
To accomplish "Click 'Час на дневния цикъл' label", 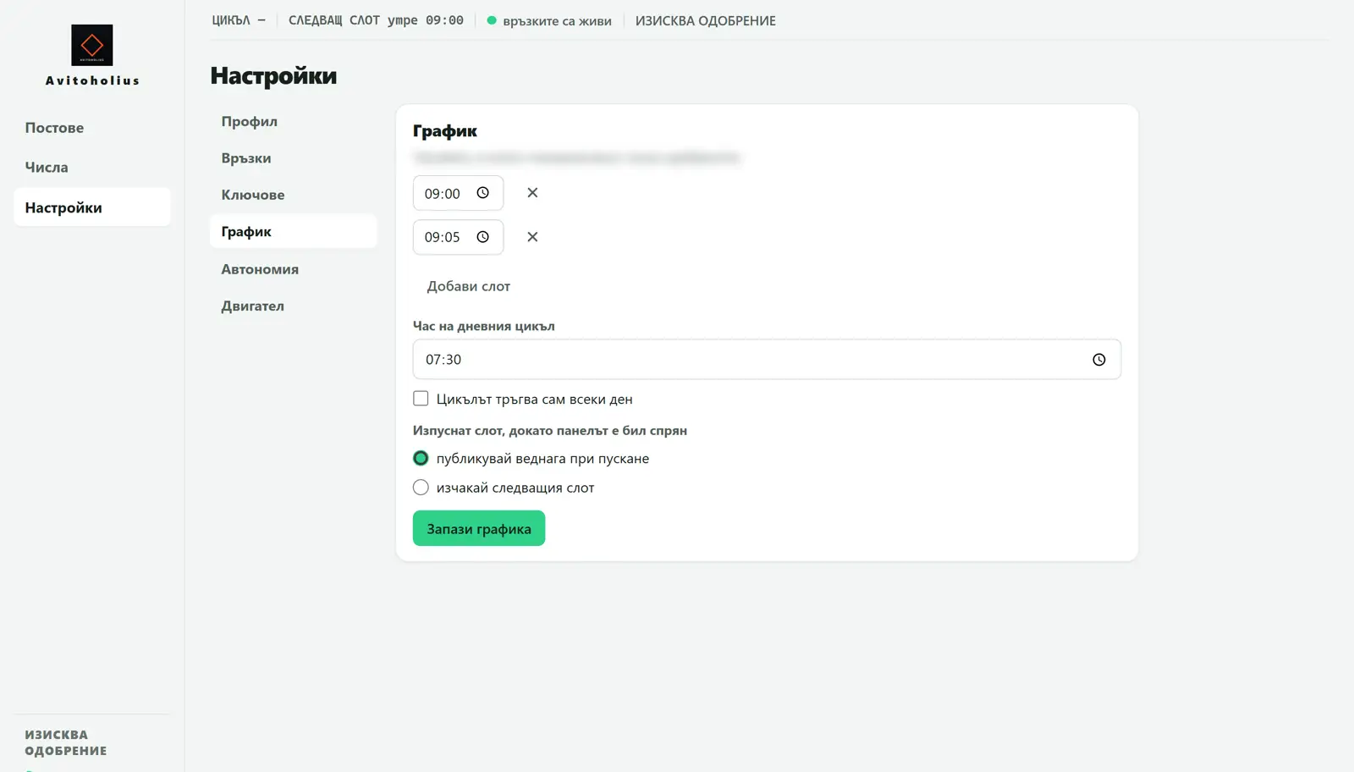I will click(484, 326).
